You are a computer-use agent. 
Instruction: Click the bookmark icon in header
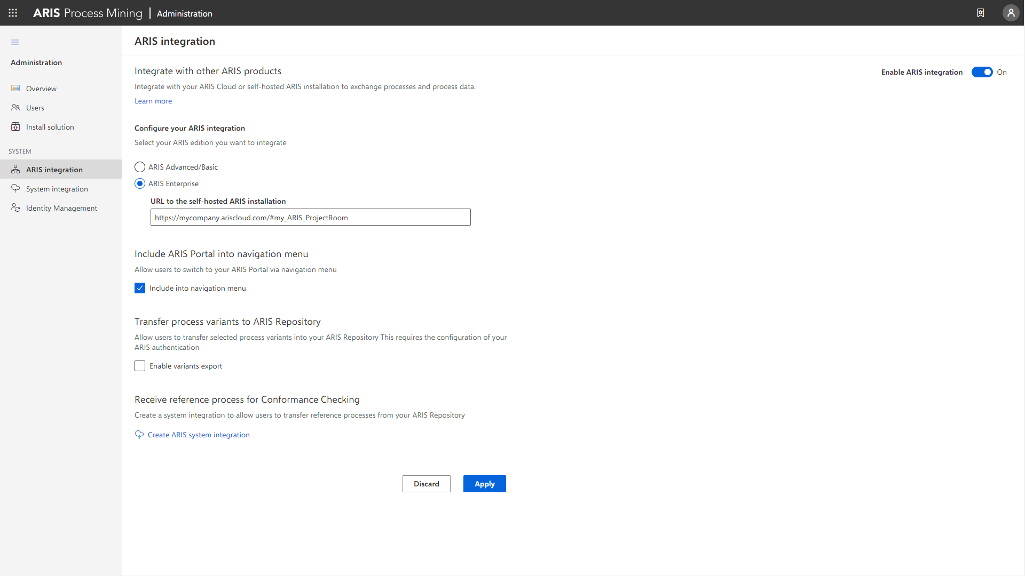point(981,13)
